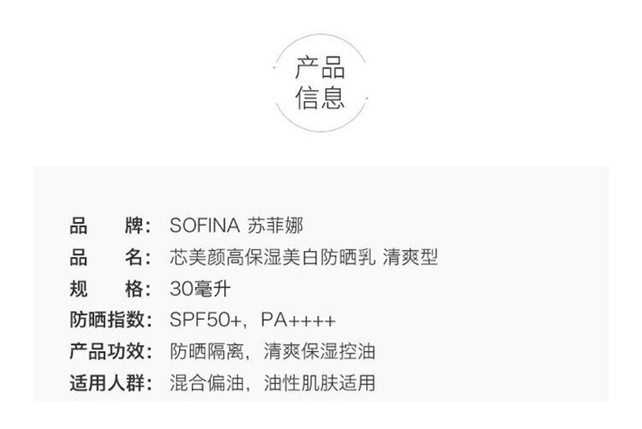Viewport: 642px width, 429px height.
Task: Click the 产品 line in the heading
Action: [x=320, y=67]
